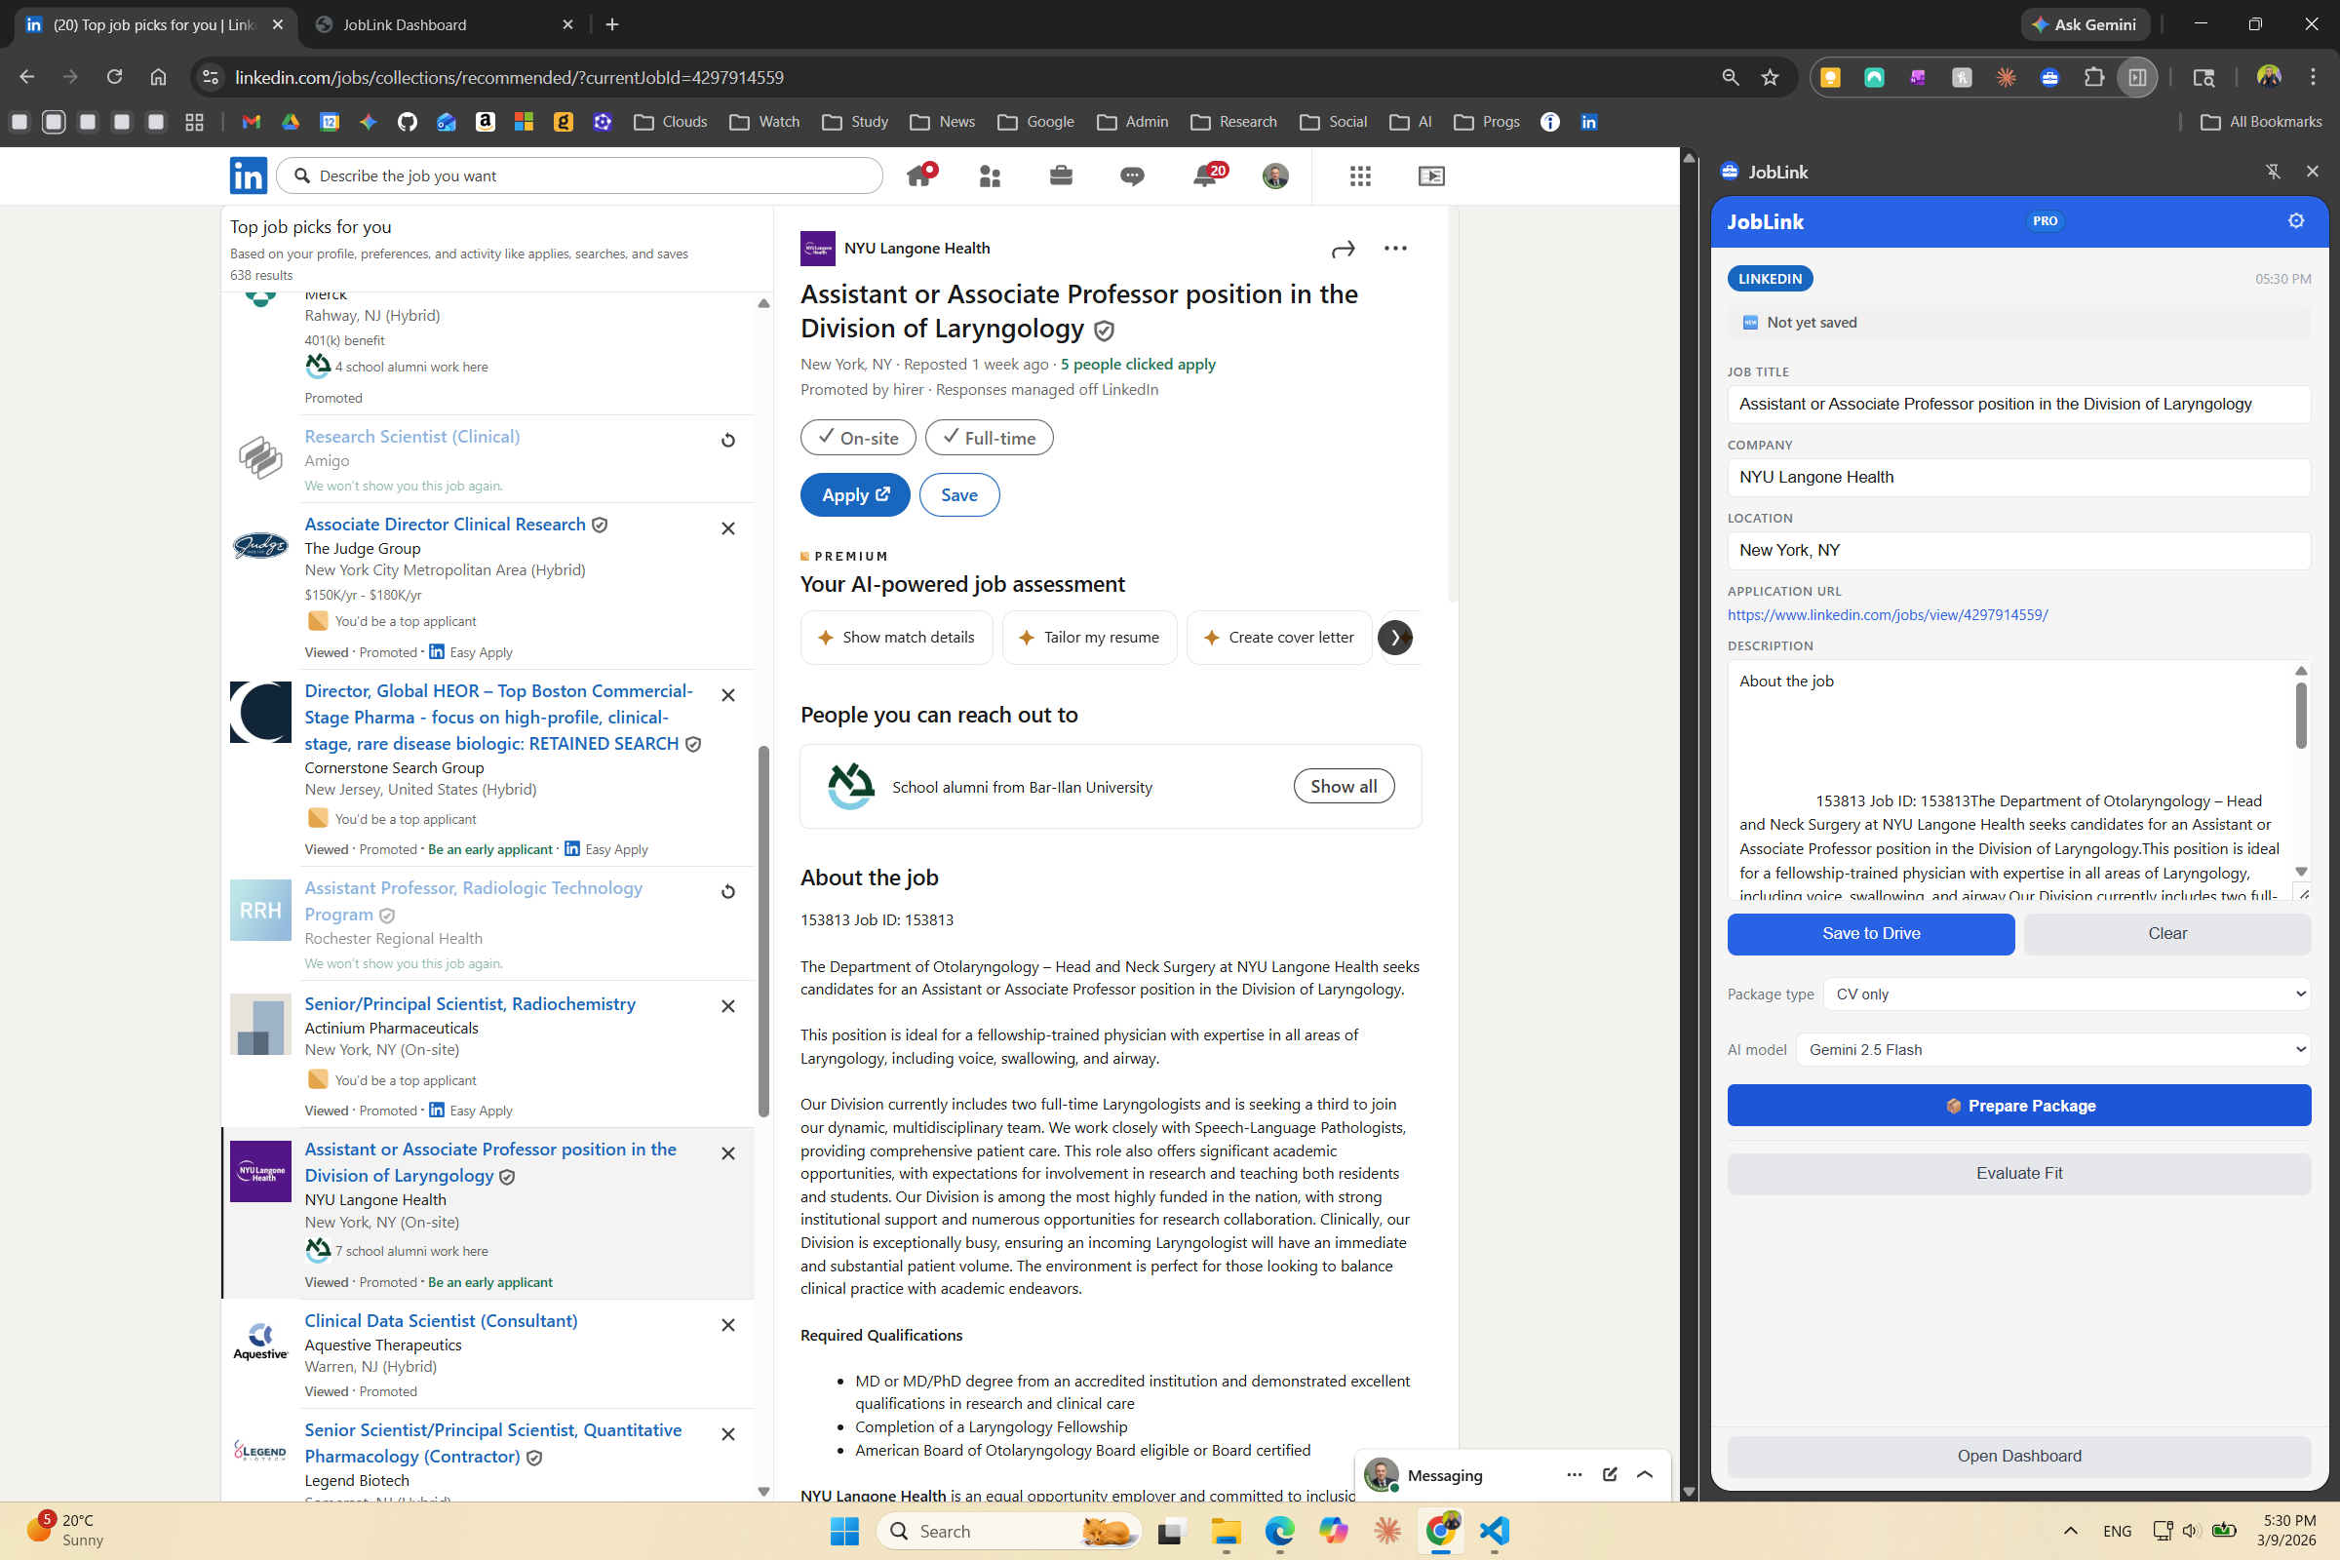Click Save to Drive in JobLink
The height and width of the screenshot is (1560, 2340).
[x=1870, y=933]
